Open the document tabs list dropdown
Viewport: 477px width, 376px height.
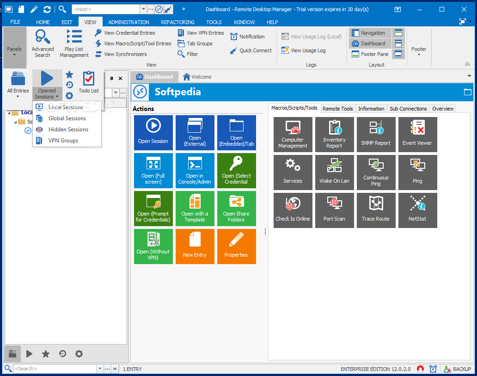pyautogui.click(x=470, y=76)
